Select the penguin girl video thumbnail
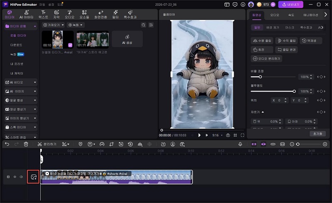 58,39
